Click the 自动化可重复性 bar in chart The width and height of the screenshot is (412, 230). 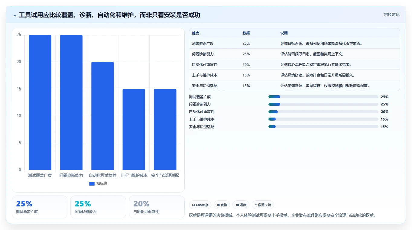click(x=102, y=116)
